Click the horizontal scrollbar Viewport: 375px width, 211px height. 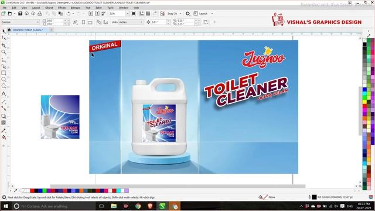[178, 186]
